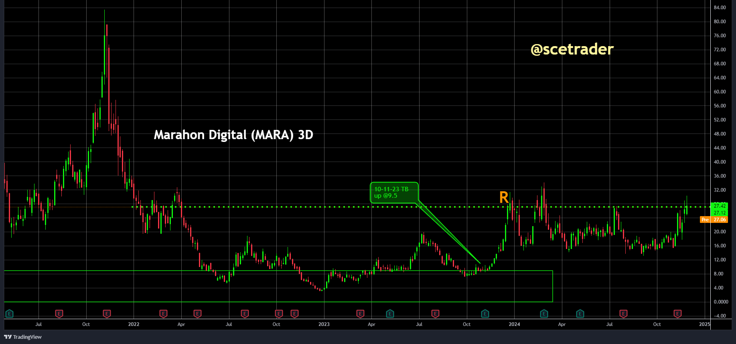736x344 pixels.
Task: Open the green earnings marker for May 2021
Action: pos(9,314)
